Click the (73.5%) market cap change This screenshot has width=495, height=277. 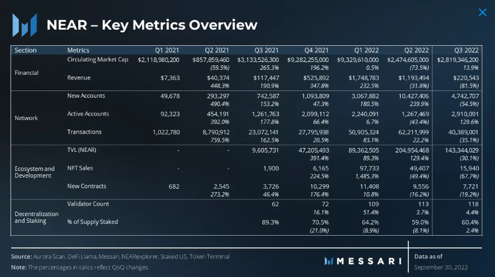point(419,68)
